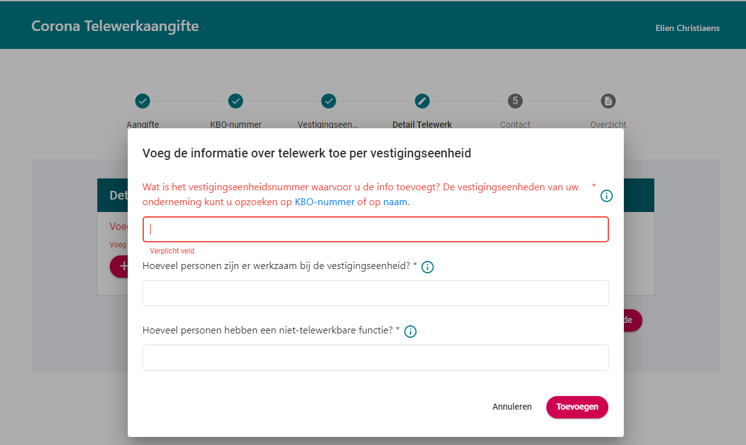
Task: Confirm with the Toevoegen button
Action: pos(577,407)
